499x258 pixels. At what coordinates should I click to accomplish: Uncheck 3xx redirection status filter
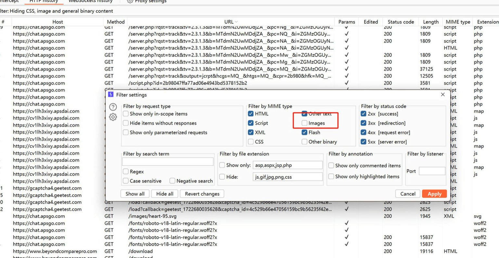click(364, 123)
